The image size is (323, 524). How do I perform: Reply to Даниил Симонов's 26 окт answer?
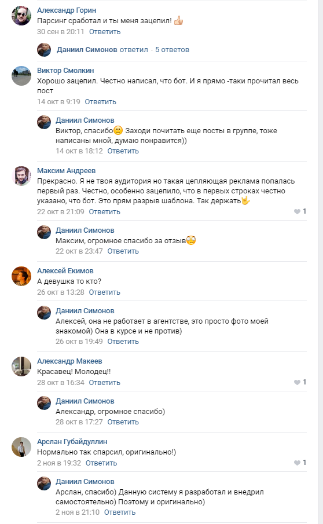(x=123, y=342)
